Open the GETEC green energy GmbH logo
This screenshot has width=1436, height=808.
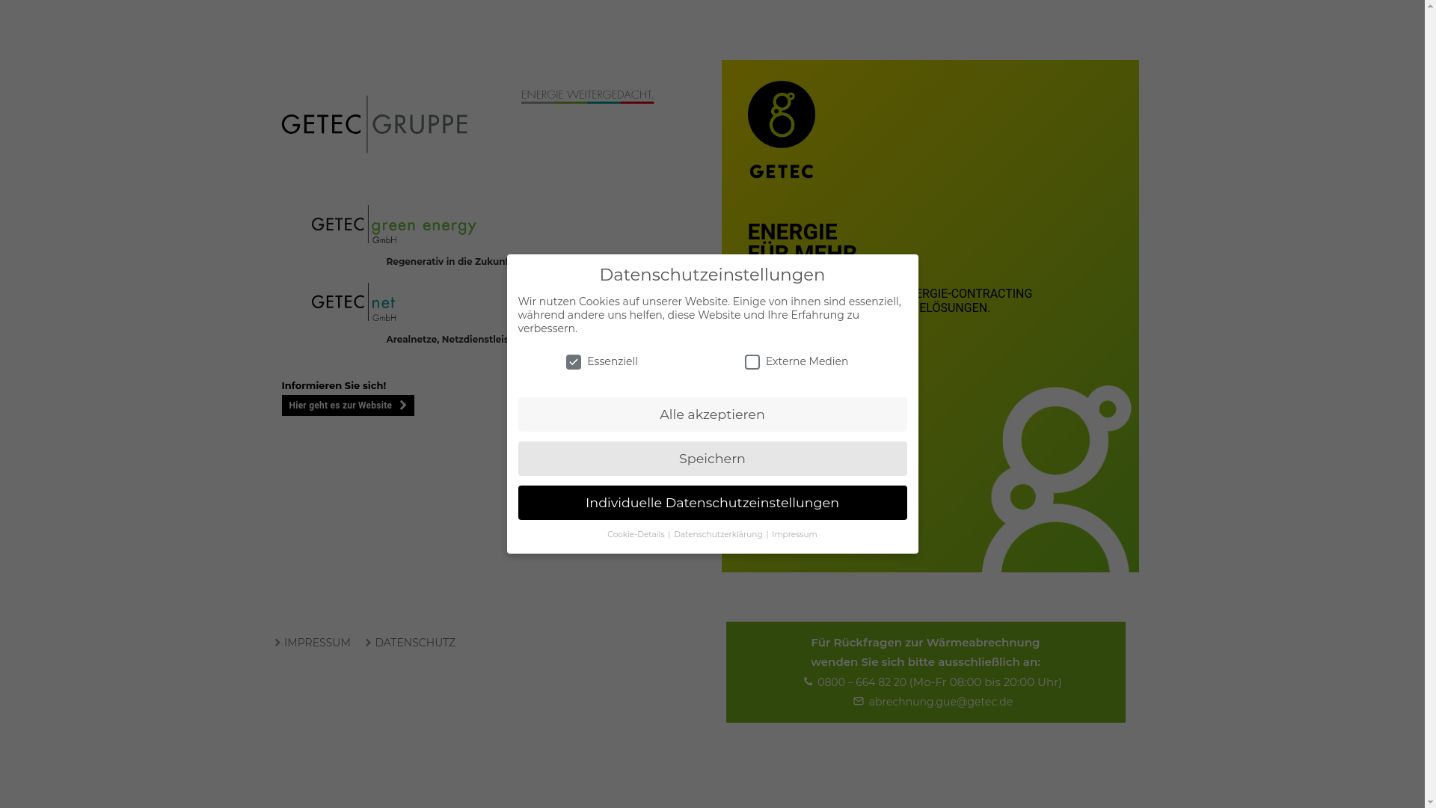click(x=393, y=224)
